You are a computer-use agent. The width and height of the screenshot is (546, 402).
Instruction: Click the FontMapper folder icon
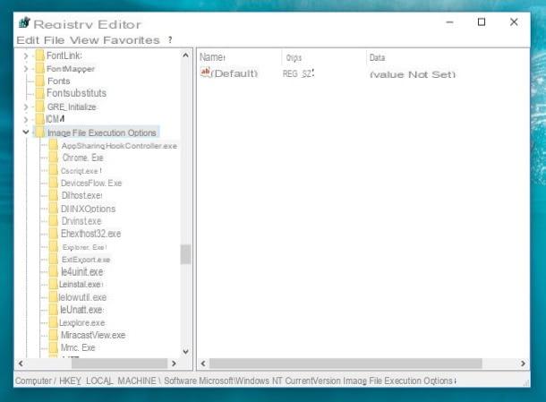click(x=40, y=68)
